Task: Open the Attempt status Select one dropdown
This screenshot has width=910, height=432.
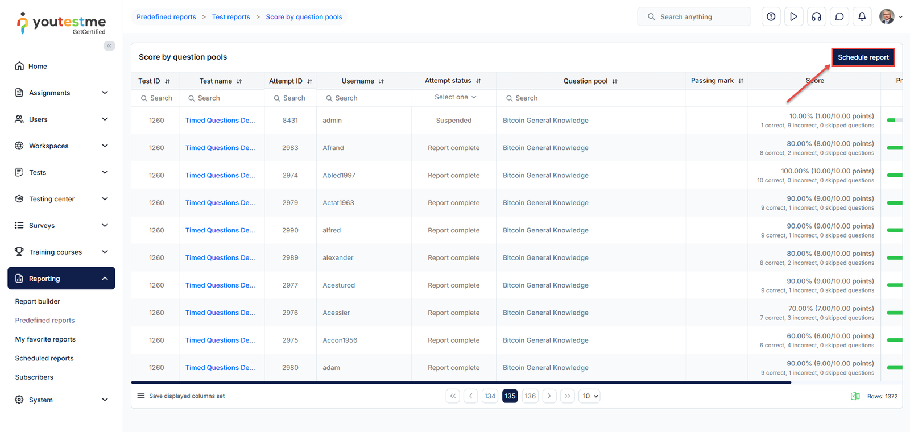Action: tap(455, 97)
